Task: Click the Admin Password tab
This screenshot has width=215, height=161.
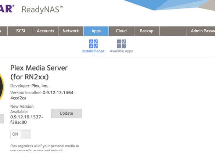Action: click(x=201, y=31)
